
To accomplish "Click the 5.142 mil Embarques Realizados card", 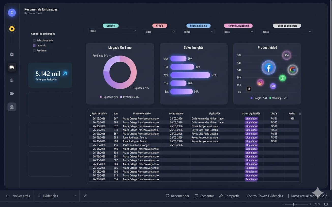I will point(50,75).
